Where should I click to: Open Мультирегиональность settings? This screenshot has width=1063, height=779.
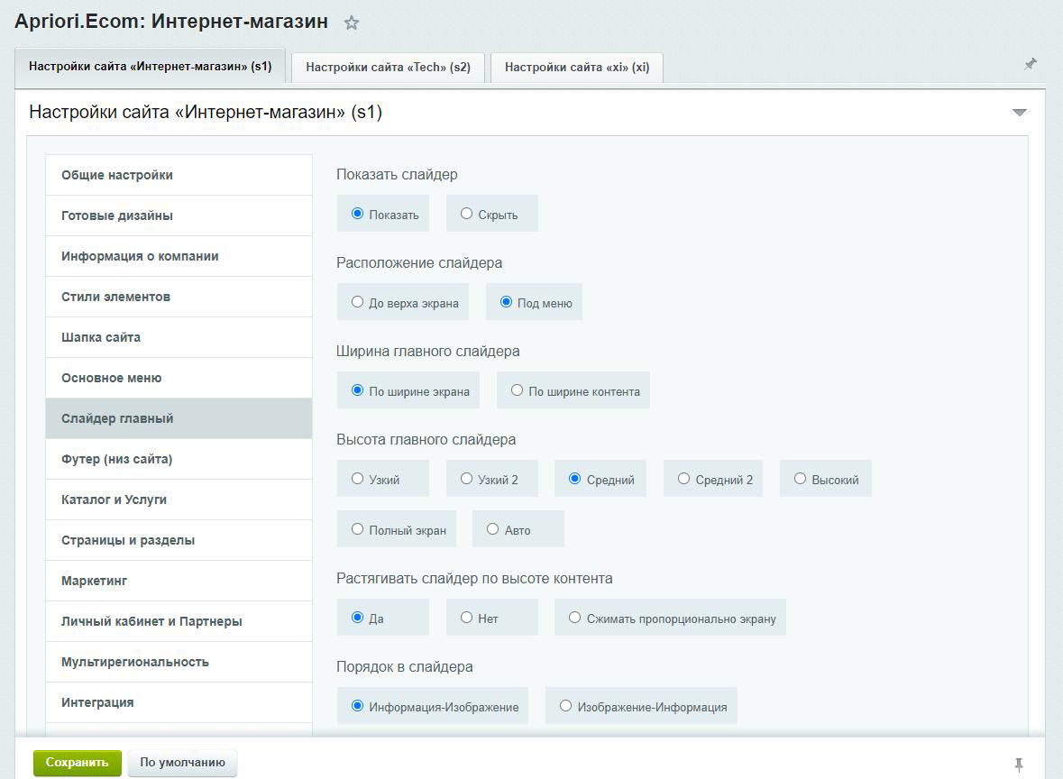click(179, 662)
